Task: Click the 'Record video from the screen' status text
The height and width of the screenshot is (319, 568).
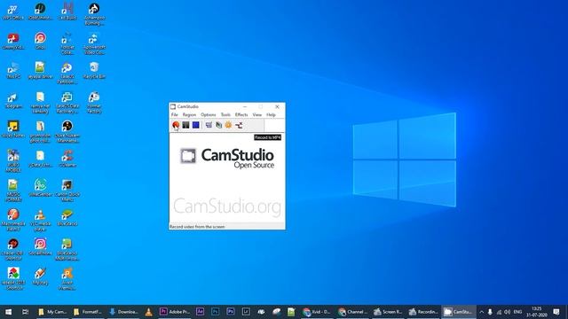Action: [x=197, y=227]
